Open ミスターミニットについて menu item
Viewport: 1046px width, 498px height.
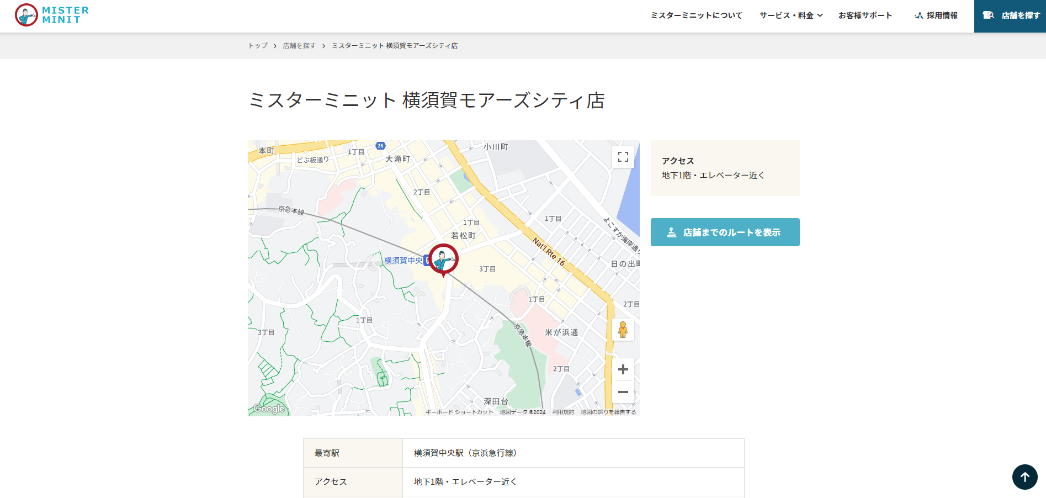click(x=697, y=15)
